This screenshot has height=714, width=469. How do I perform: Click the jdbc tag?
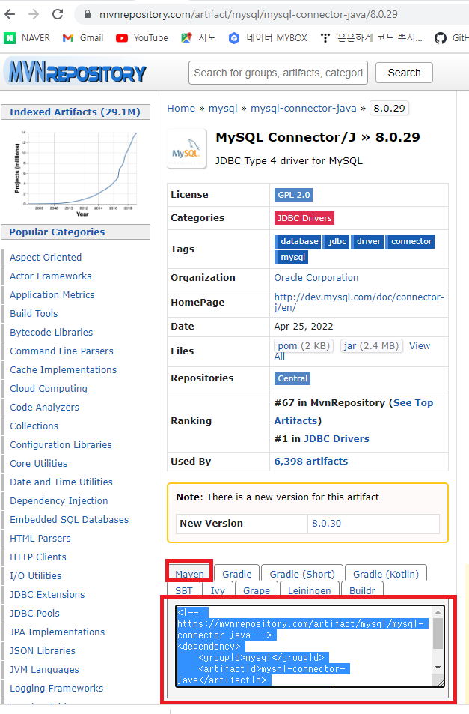point(337,241)
